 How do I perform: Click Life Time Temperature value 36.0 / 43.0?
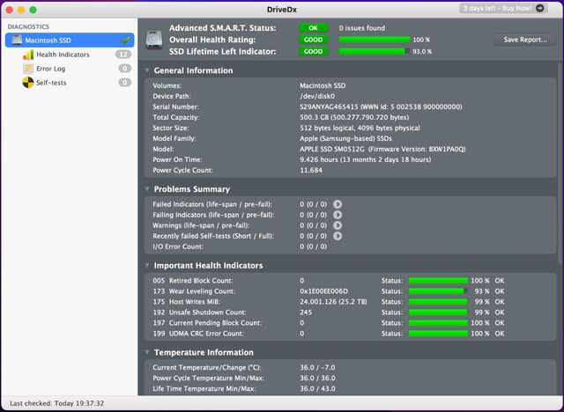click(317, 388)
